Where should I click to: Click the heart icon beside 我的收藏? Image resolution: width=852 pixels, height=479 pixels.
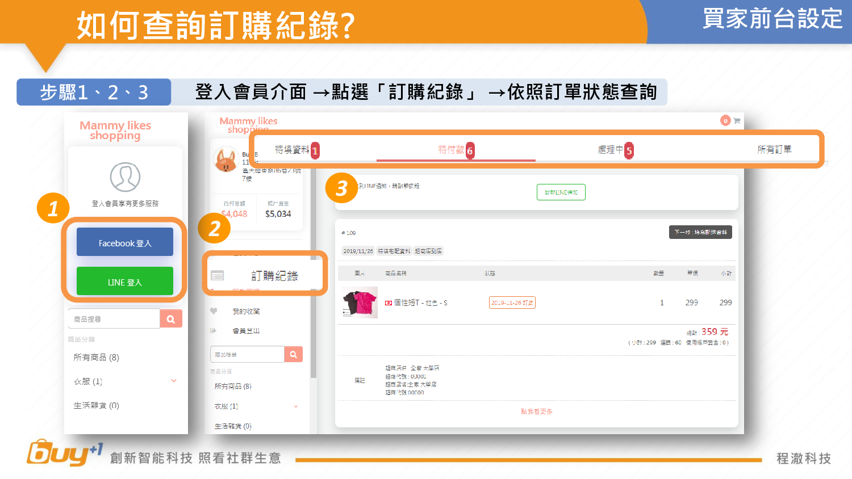click(214, 311)
